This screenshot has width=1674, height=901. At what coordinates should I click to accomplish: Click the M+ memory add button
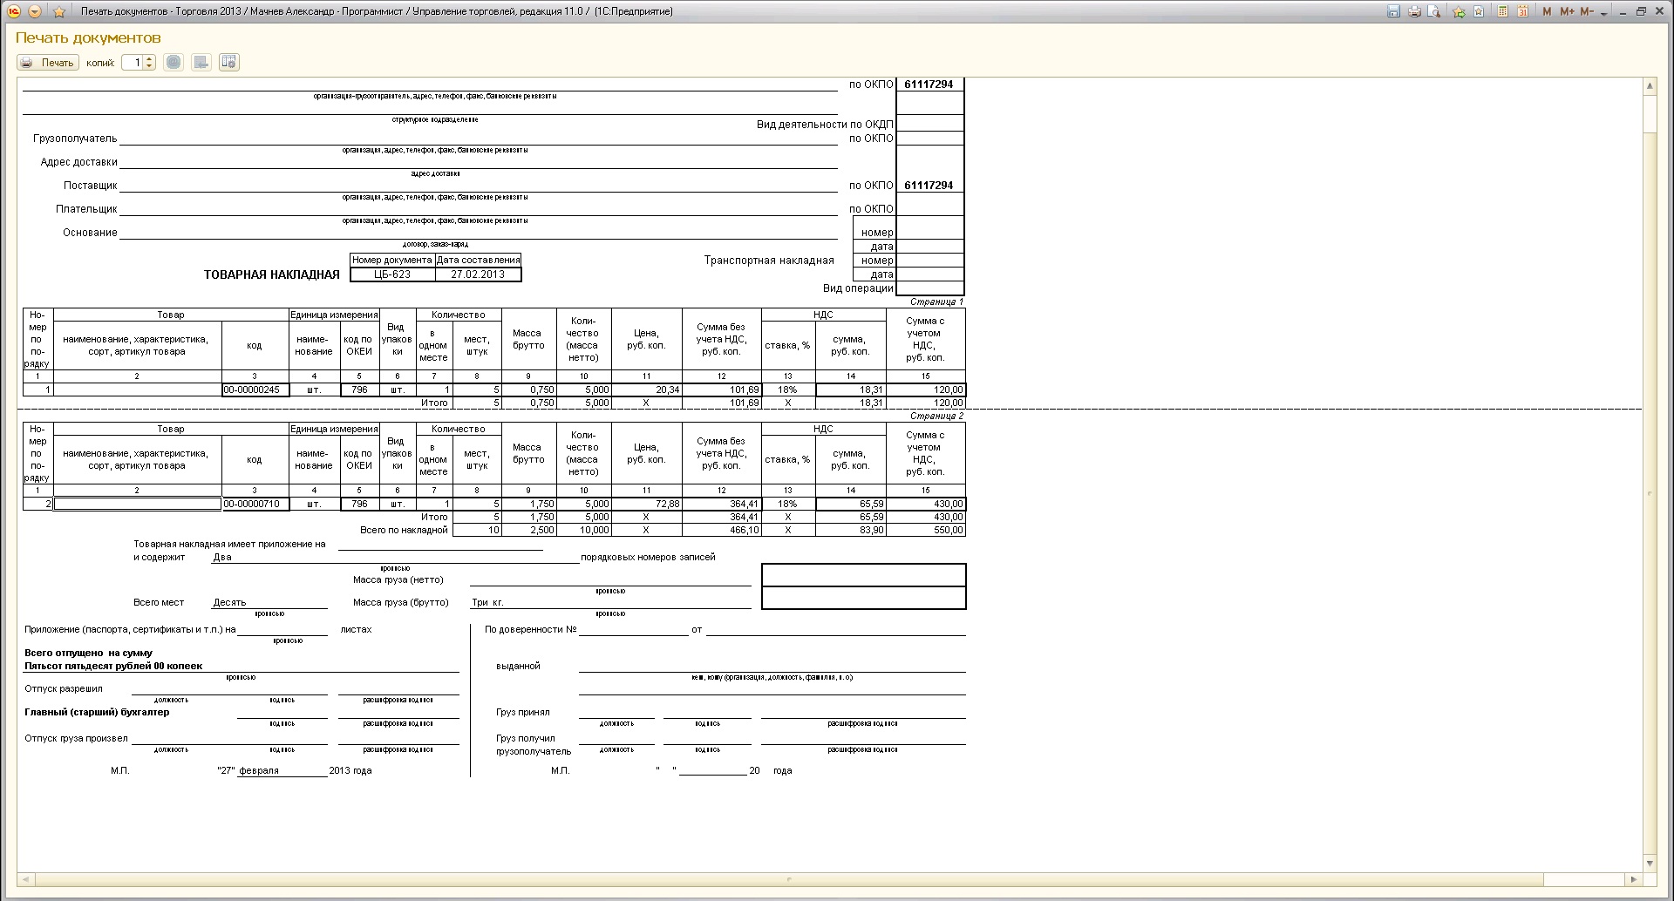(x=1567, y=11)
